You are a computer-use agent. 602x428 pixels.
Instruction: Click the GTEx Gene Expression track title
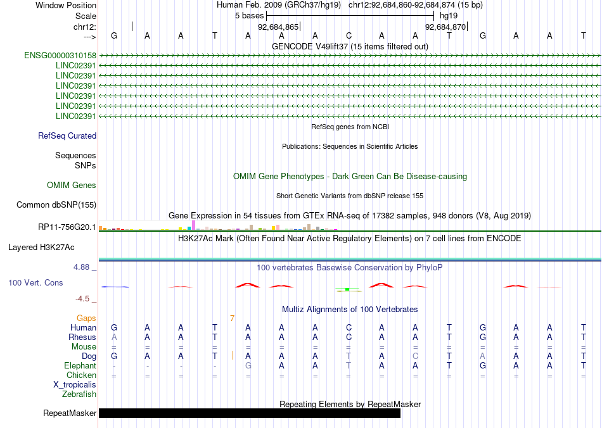pos(350,215)
